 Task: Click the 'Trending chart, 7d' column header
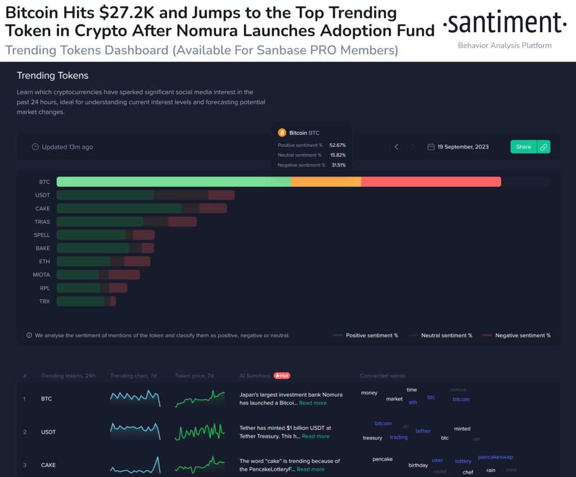133,376
